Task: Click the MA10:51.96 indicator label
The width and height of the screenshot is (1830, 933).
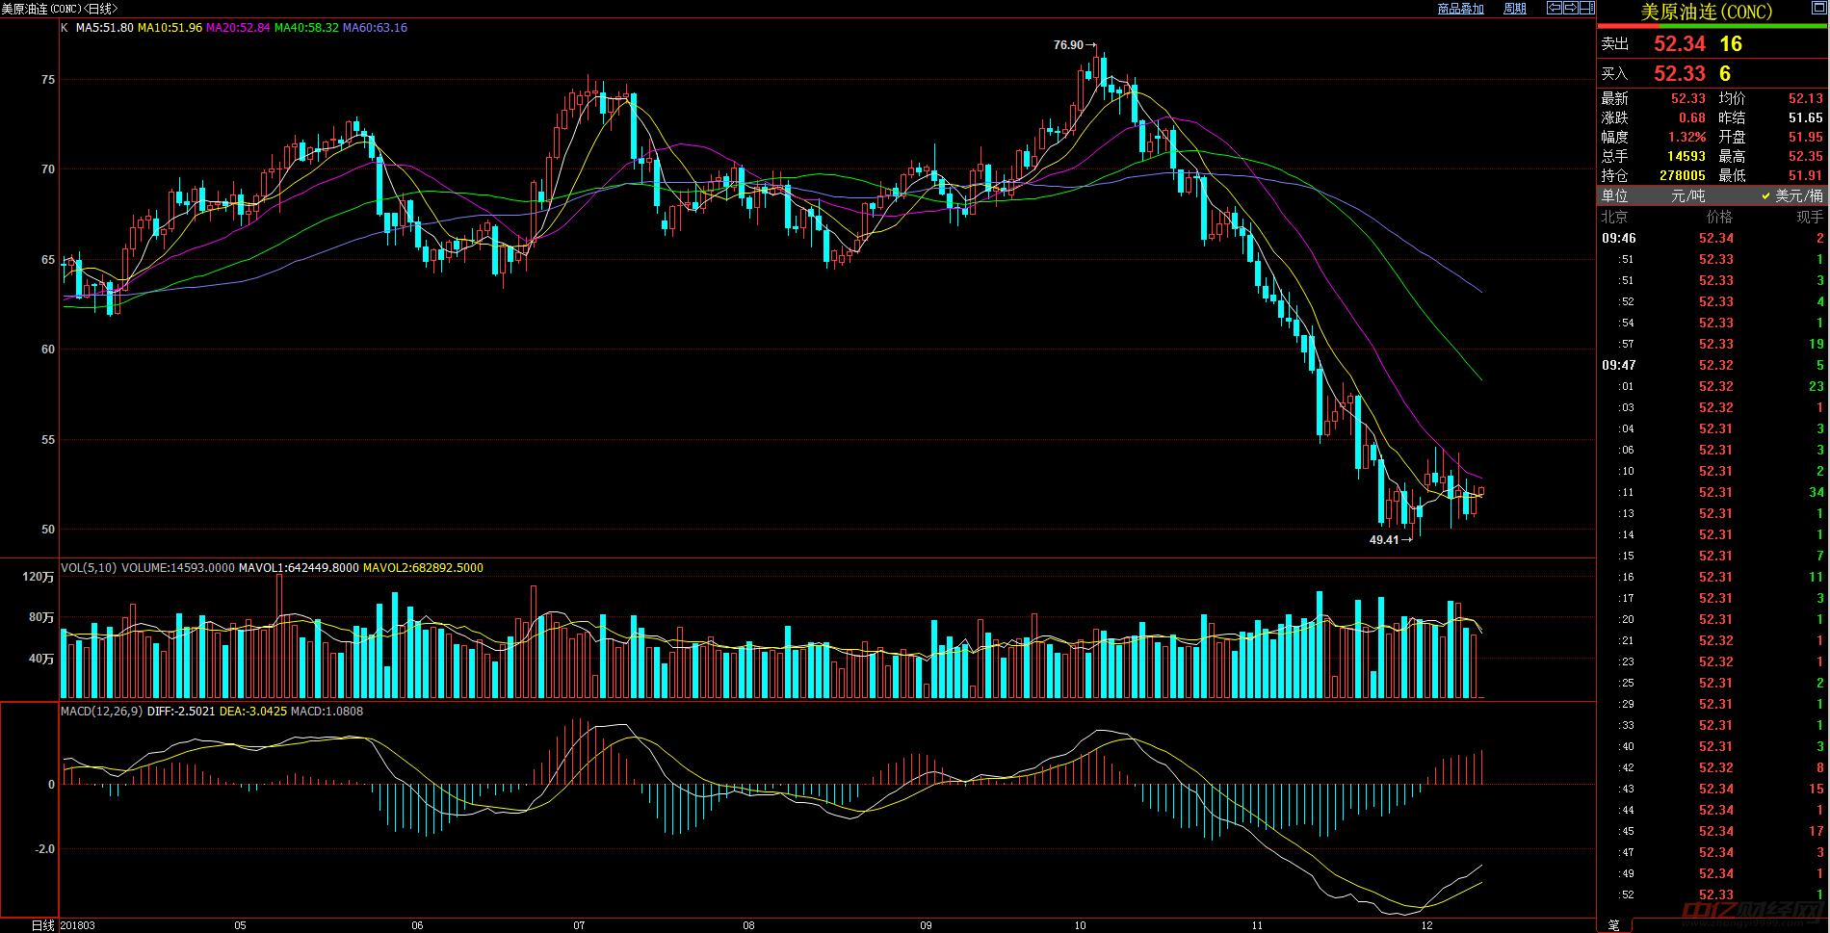Action: (170, 28)
